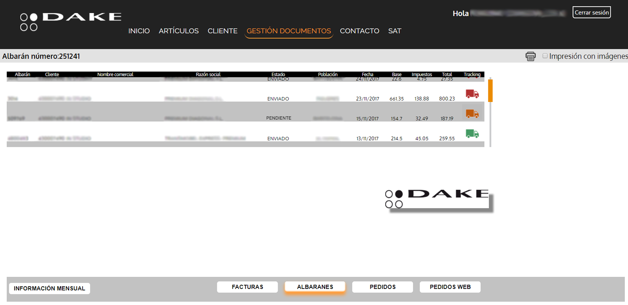Click Base column header
Image resolution: width=628 pixels, height=305 pixels.
[x=397, y=74]
